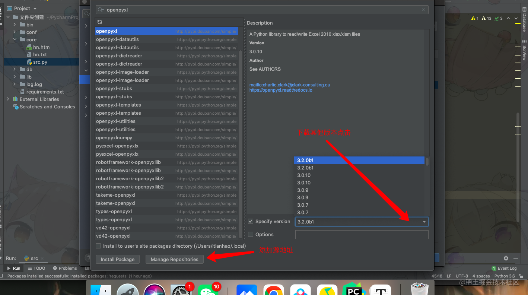
Task: Expand External Libraries node
Action: click(x=8, y=99)
